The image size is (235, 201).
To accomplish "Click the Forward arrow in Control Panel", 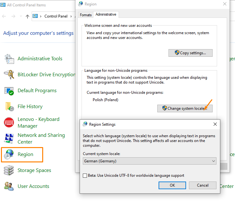I will click(13, 16).
